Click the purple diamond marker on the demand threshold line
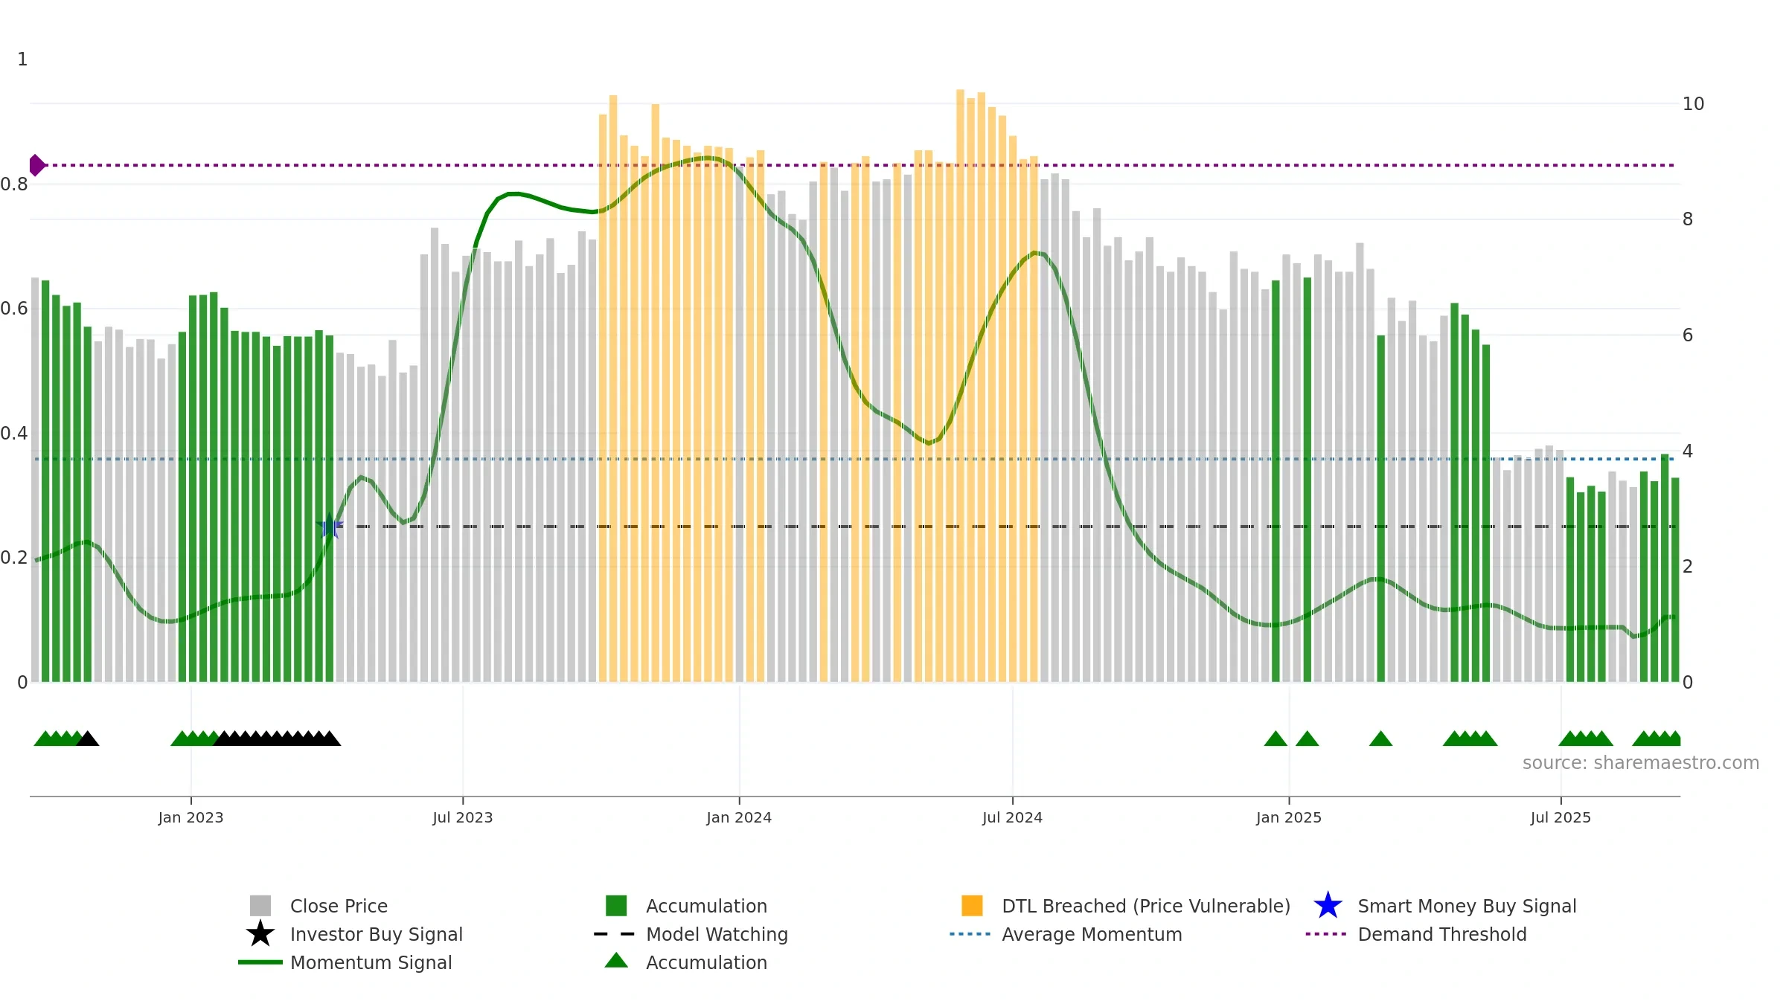The width and height of the screenshot is (1786, 1004). tap(36, 165)
